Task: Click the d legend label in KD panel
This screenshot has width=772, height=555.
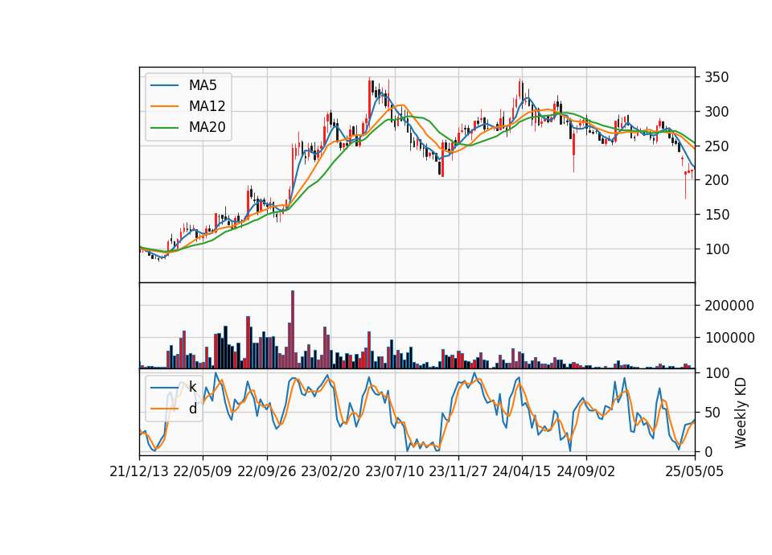Action: click(193, 409)
